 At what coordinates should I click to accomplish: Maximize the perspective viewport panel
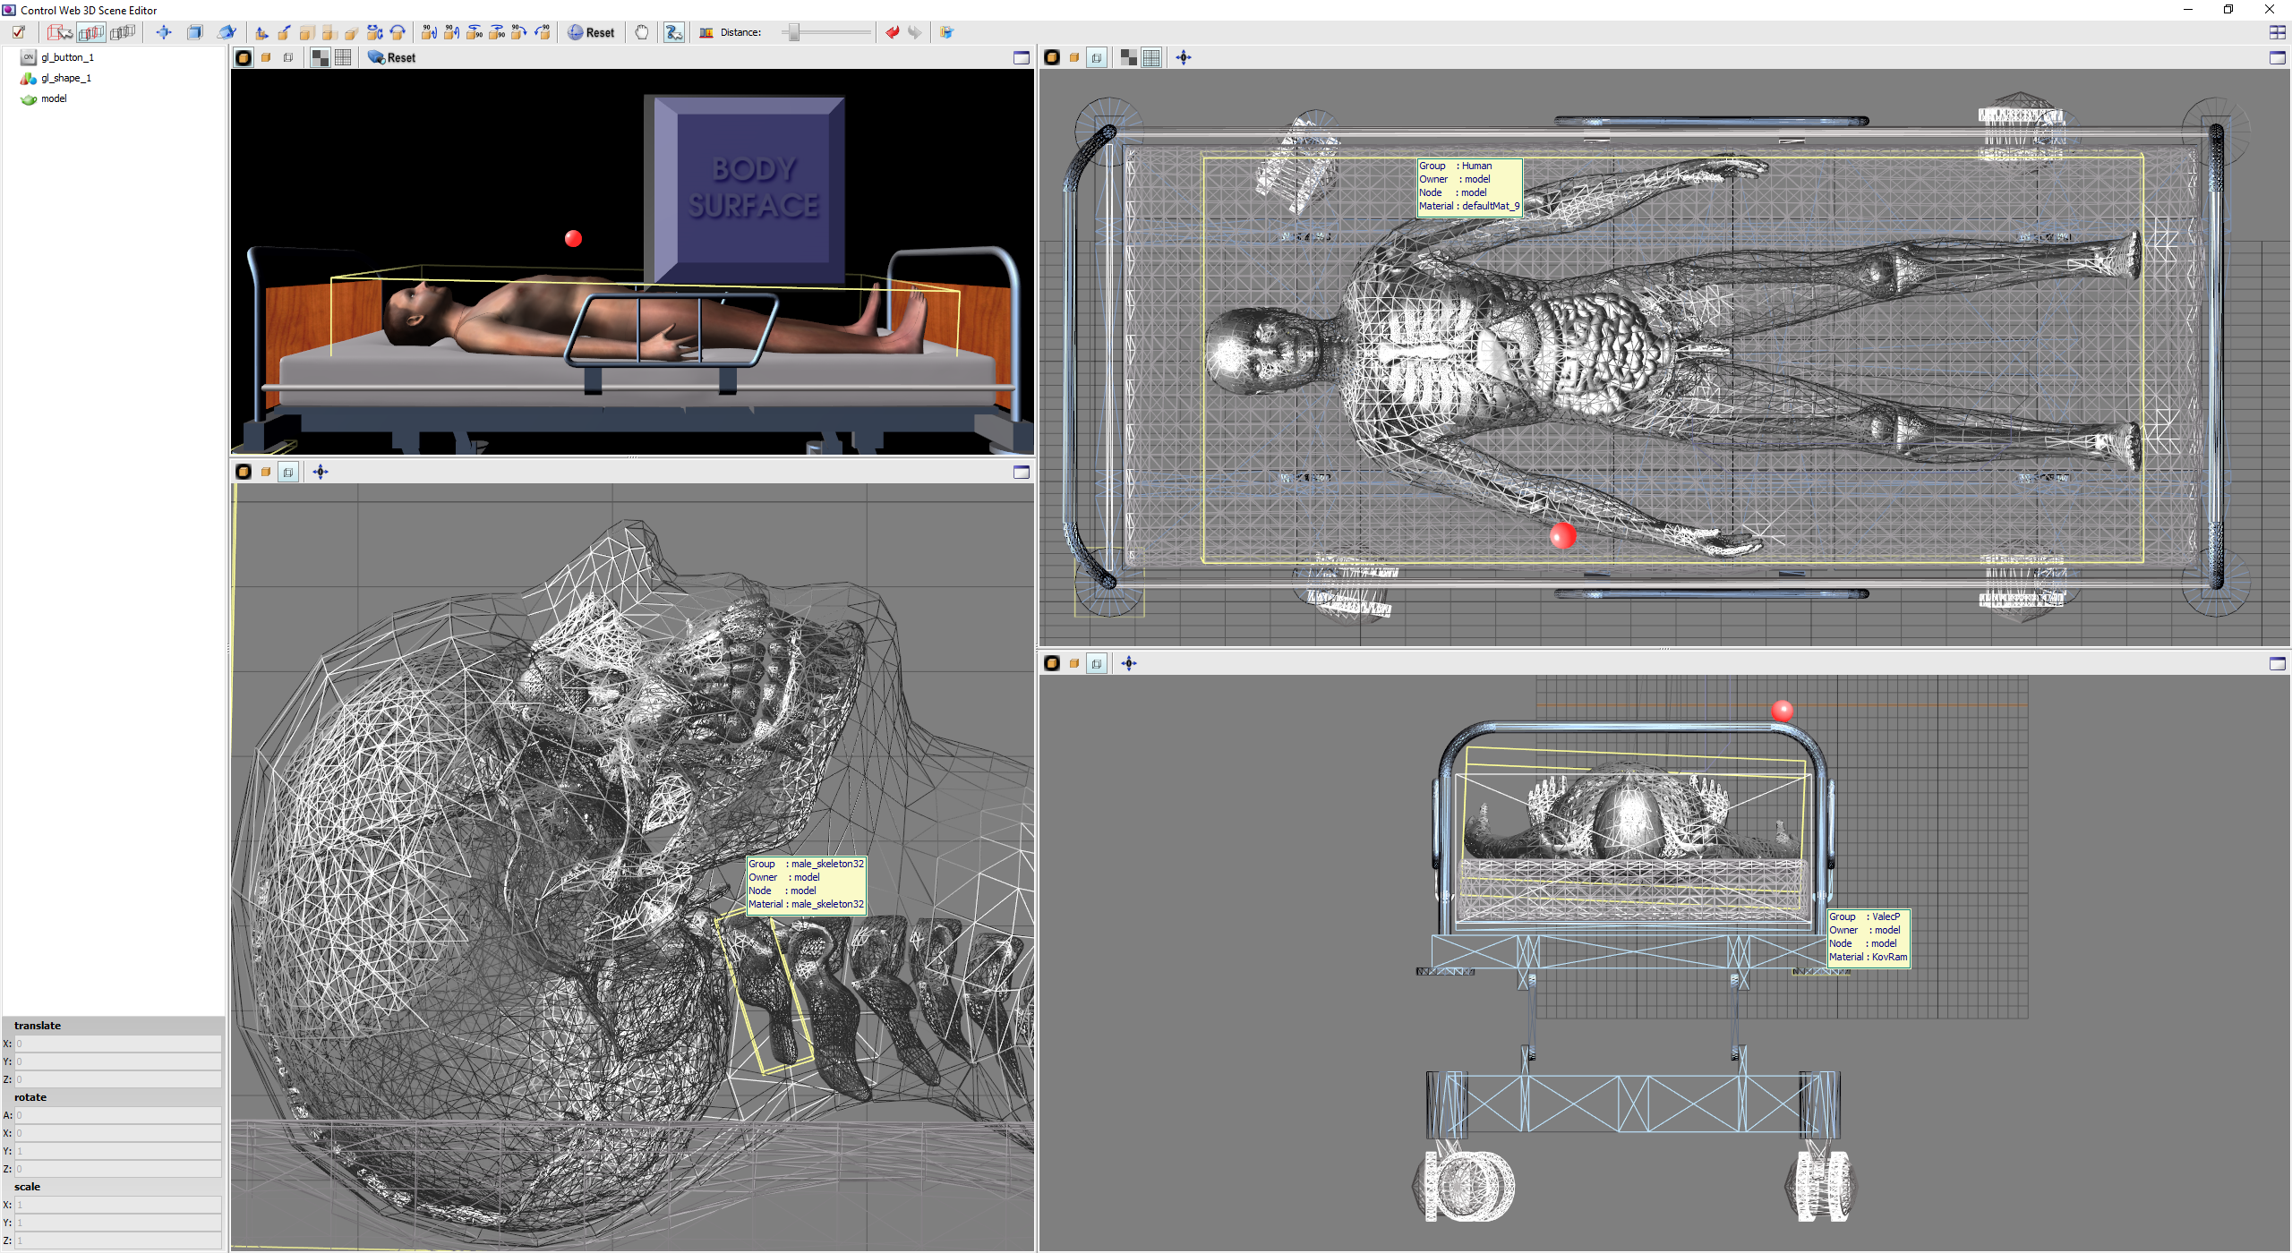pos(1021,57)
